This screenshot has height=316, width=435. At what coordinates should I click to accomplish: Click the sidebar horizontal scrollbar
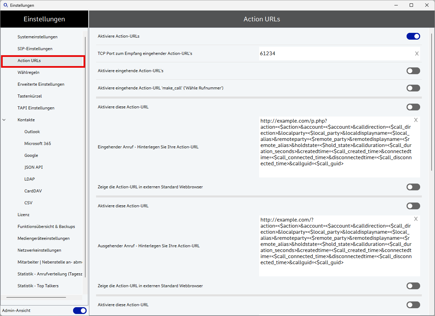36,297
